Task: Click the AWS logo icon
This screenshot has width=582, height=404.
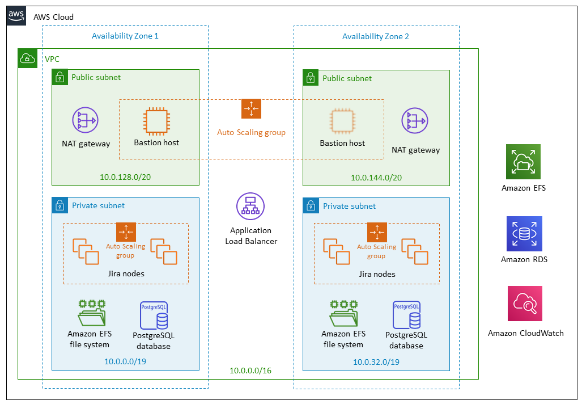Action: point(16,16)
